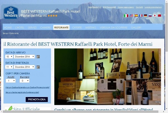Viewport: 168px width, 113px height.
Task: Select the Japanese flag icon
Action: [155, 15]
